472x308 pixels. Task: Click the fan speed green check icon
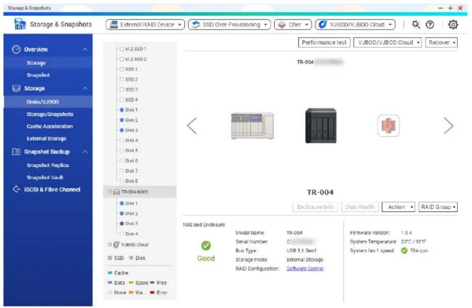click(404, 251)
